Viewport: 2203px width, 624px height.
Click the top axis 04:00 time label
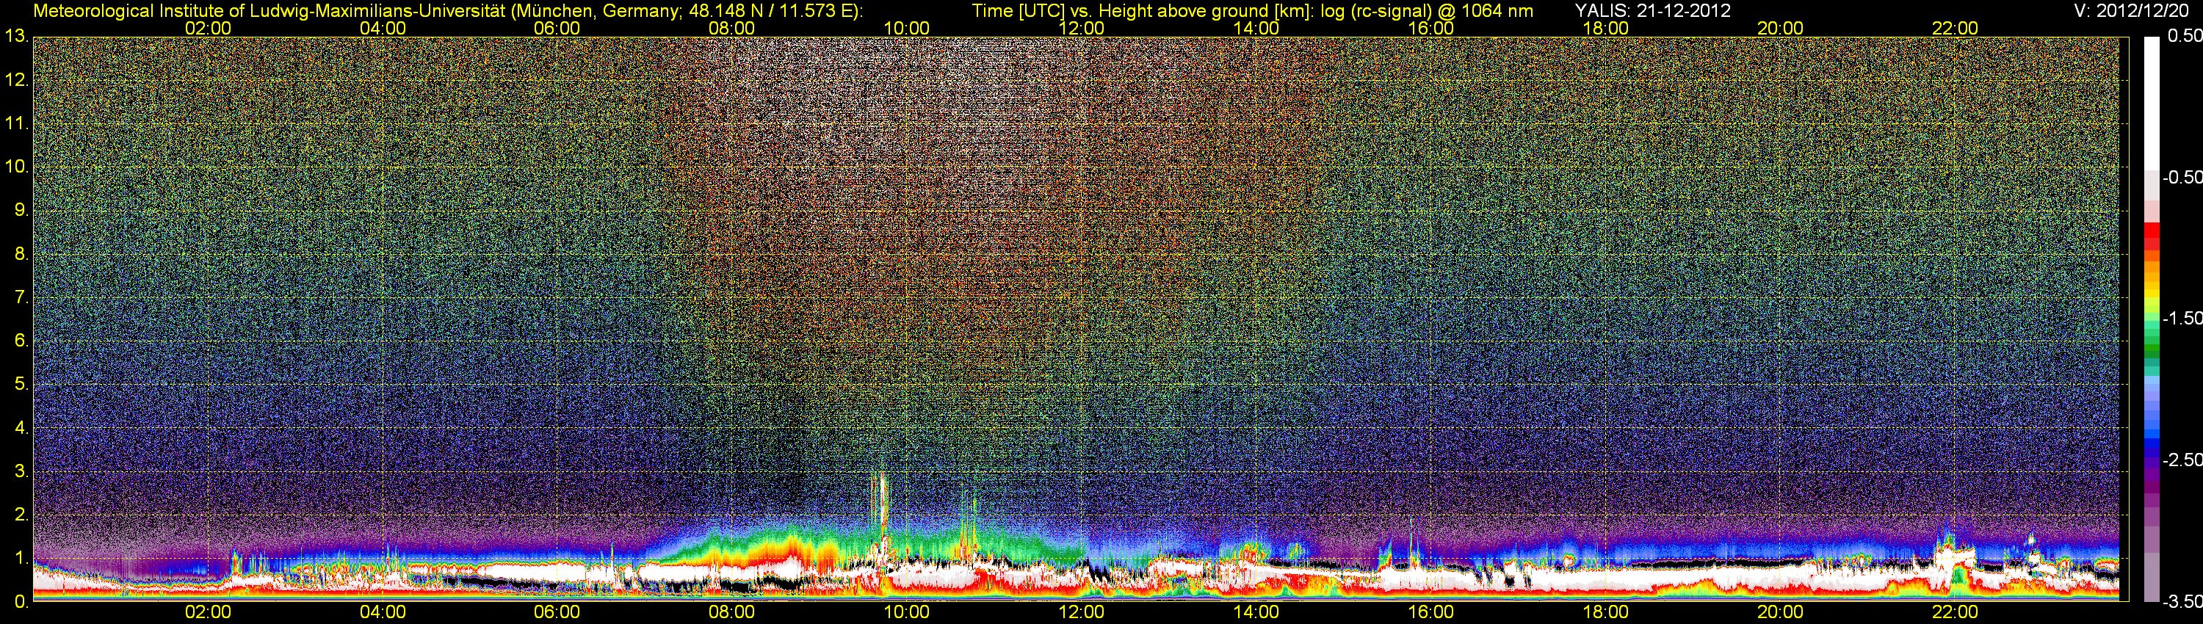click(383, 28)
